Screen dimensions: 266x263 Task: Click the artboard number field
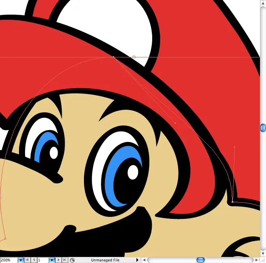pos(43,260)
